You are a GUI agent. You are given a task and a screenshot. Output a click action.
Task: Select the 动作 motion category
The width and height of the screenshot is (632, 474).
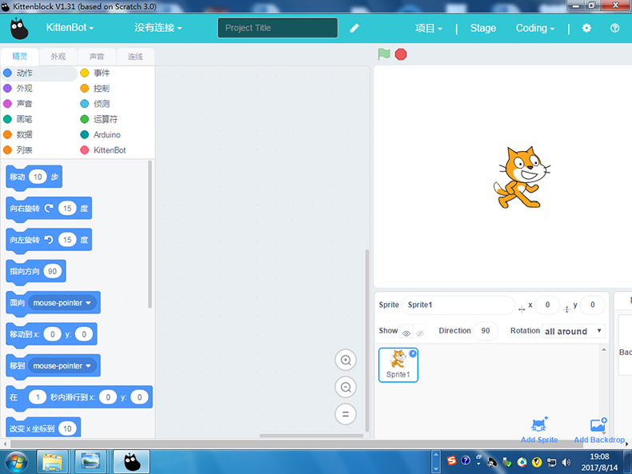(x=24, y=73)
